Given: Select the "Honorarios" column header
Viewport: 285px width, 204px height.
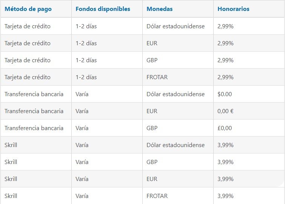Looking at the screenshot, I should [233, 9].
